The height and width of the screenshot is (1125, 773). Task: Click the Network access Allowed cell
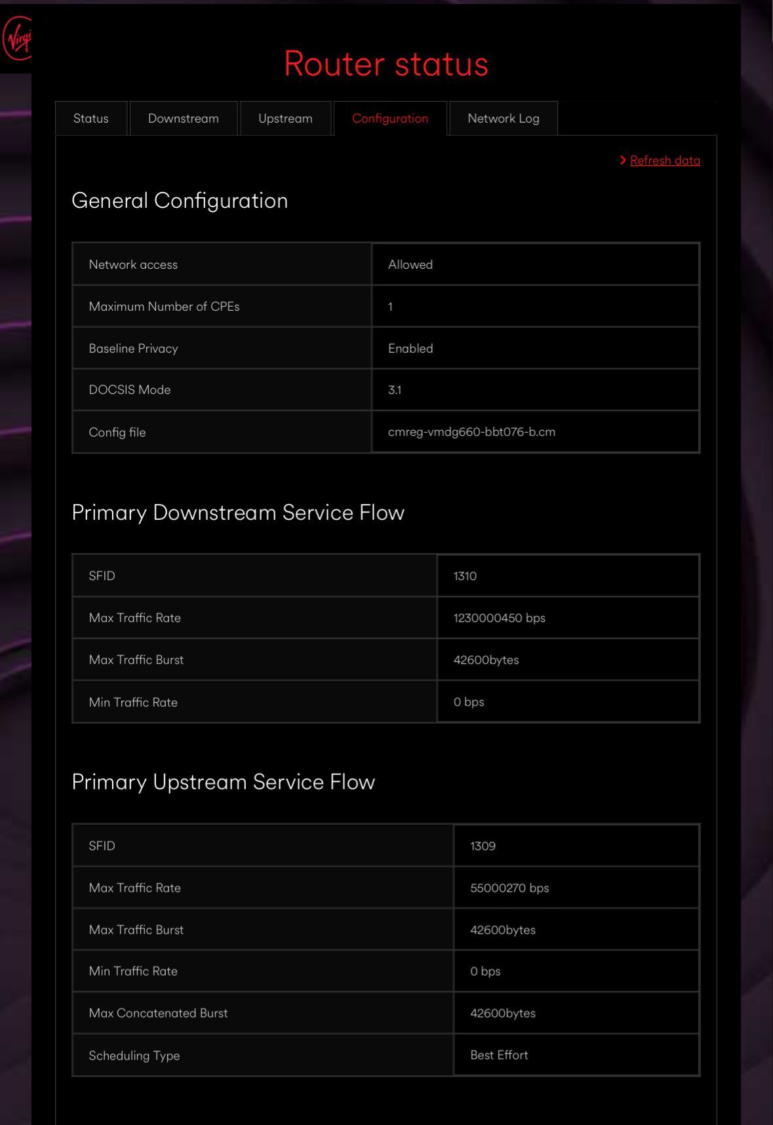[536, 264]
